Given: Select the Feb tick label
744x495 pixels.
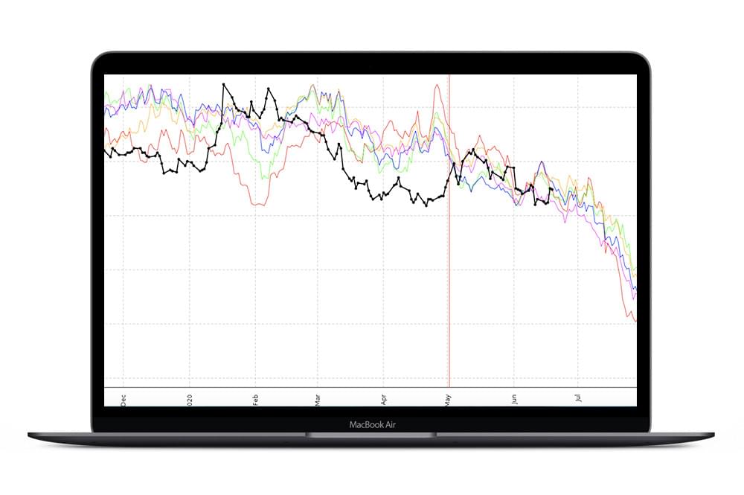Looking at the screenshot, I should 255,398.
